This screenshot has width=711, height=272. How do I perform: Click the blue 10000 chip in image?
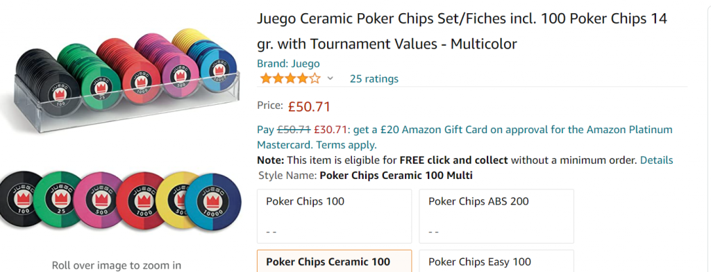pos(213,202)
